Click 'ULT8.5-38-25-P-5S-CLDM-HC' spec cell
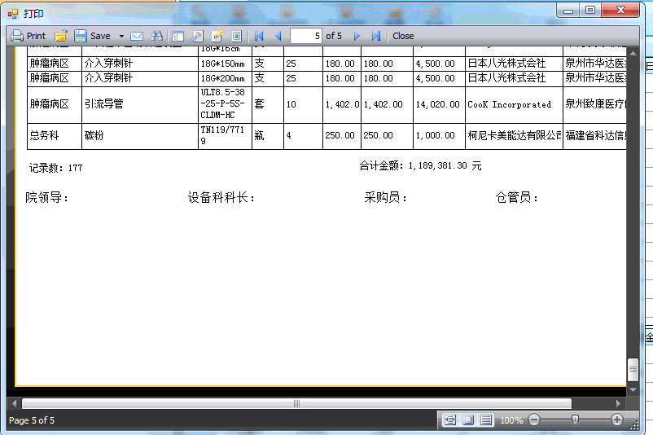The width and height of the screenshot is (653, 435). (x=225, y=104)
